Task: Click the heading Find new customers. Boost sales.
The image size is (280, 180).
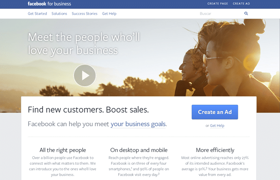Action: [88, 109]
